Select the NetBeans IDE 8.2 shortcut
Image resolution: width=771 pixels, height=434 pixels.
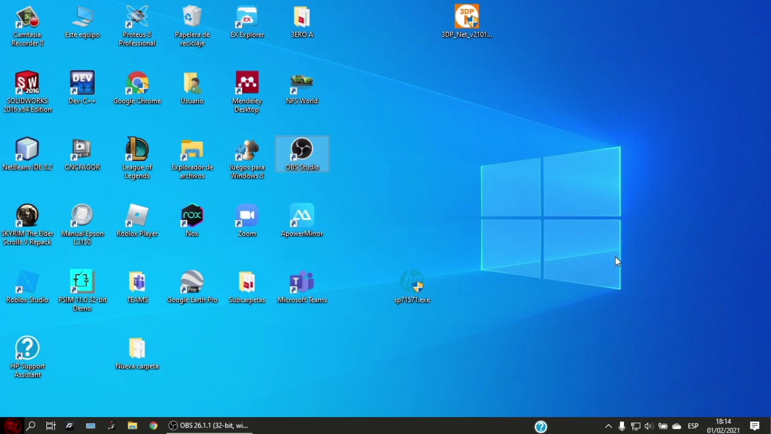tap(27, 155)
